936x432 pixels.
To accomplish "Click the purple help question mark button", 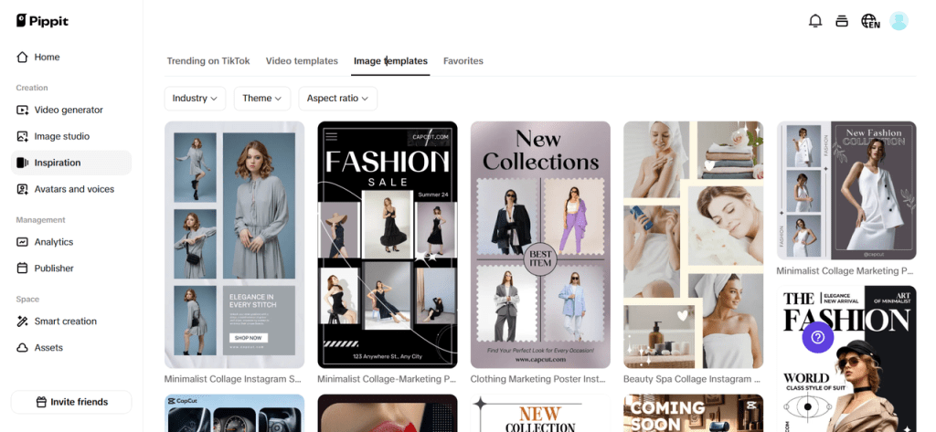I will (x=817, y=337).
